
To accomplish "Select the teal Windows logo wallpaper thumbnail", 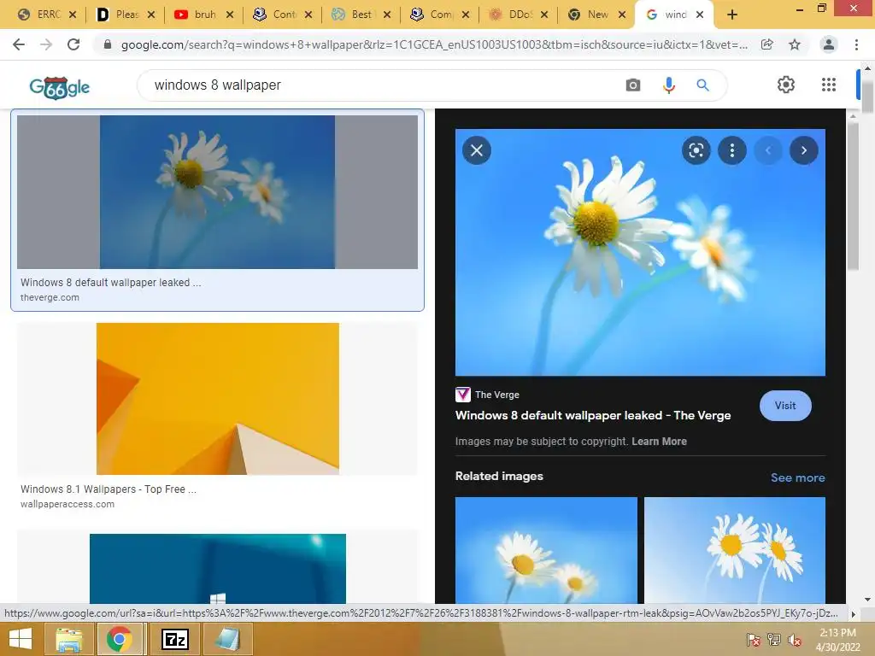I will (218, 568).
